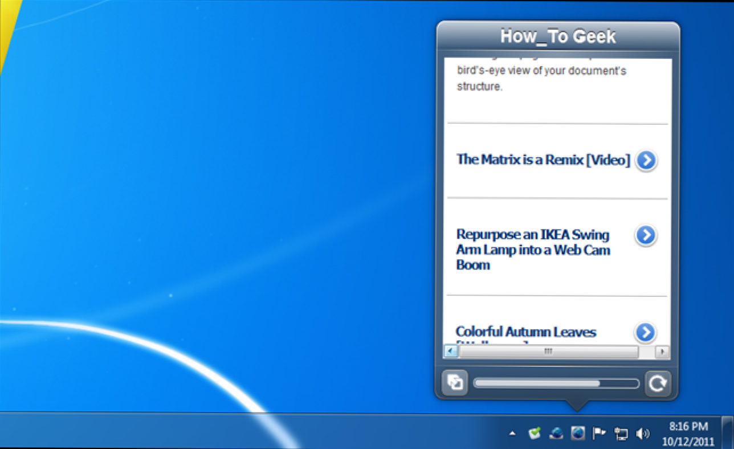Show hidden tray icons arrow
Viewport: 734px width, 449px height.
coord(512,434)
